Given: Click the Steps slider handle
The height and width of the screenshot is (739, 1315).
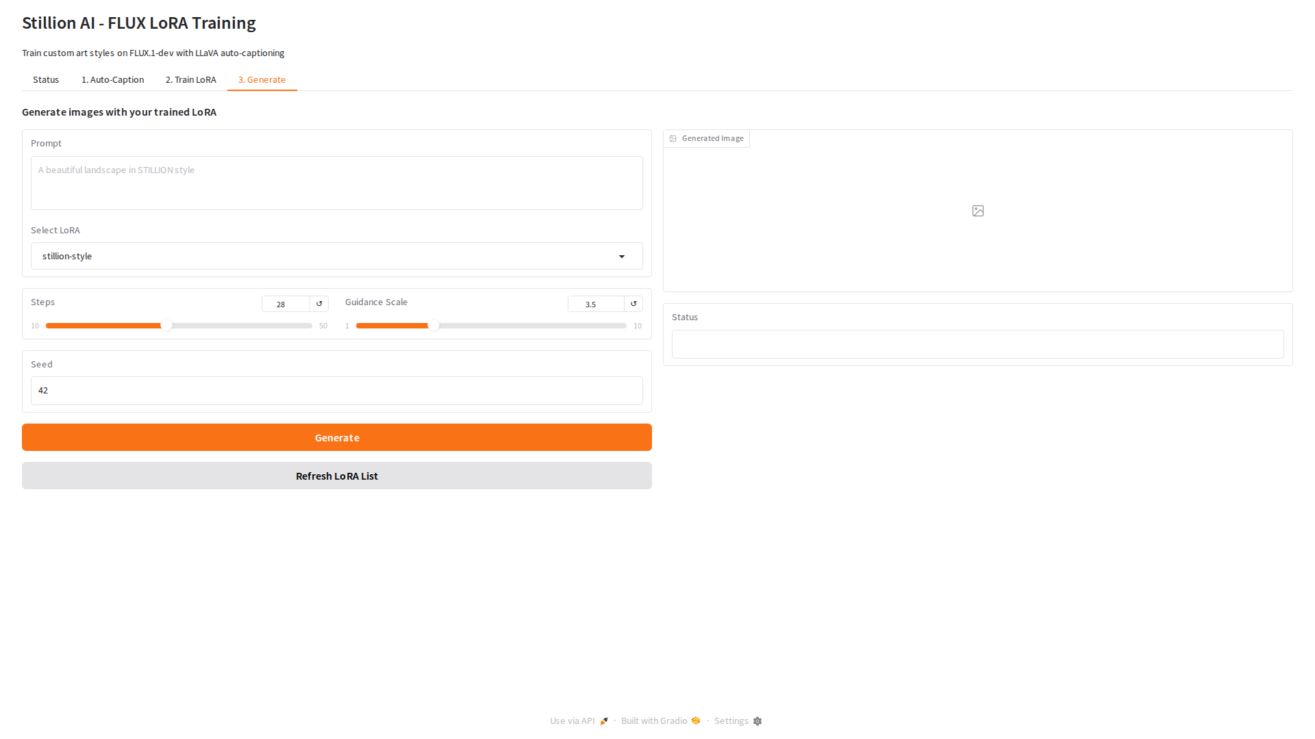Looking at the screenshot, I should [166, 326].
